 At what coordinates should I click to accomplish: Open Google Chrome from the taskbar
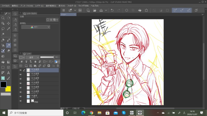(x=91, y=113)
